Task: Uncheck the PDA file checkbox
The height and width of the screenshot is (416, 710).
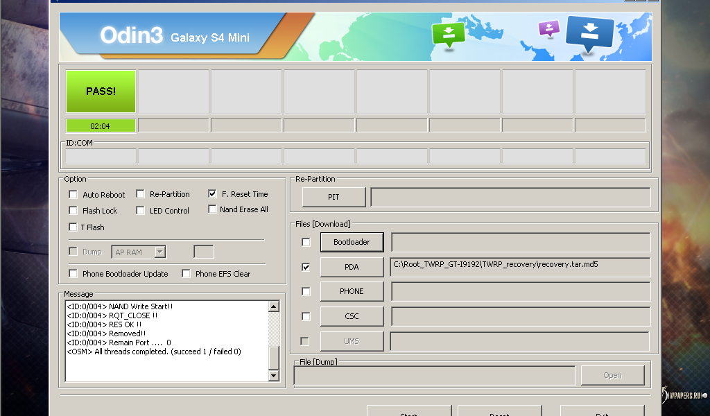Action: 306,267
